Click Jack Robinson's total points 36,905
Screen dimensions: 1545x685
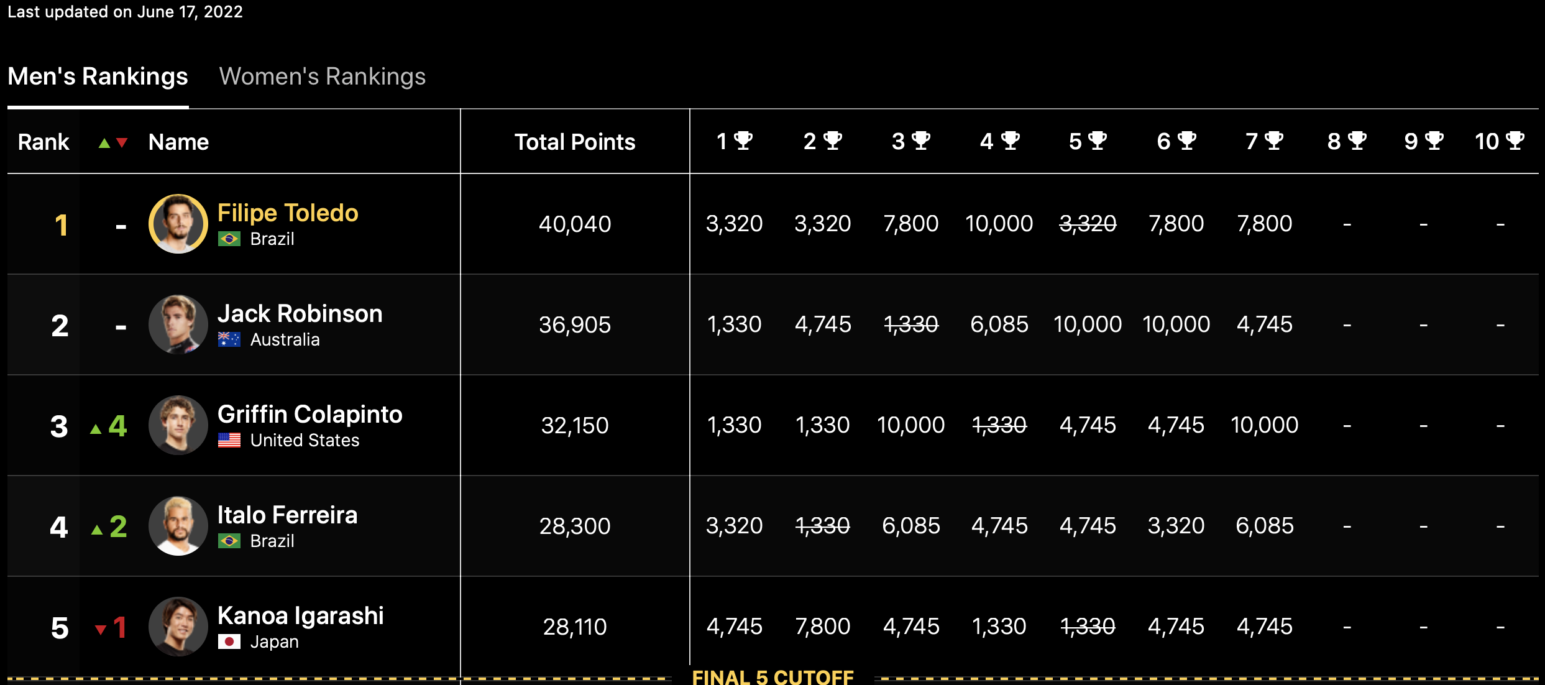[x=575, y=324]
